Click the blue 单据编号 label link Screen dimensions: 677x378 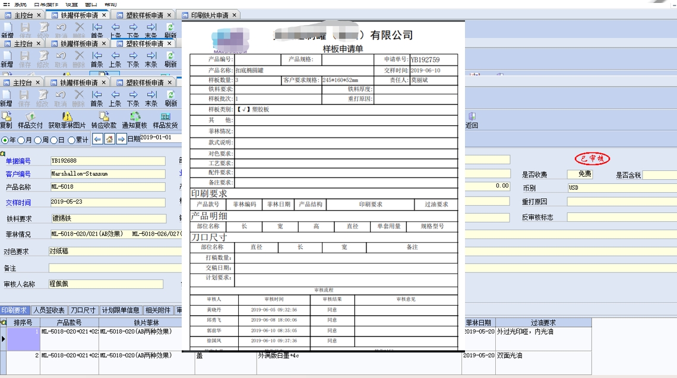(18, 161)
